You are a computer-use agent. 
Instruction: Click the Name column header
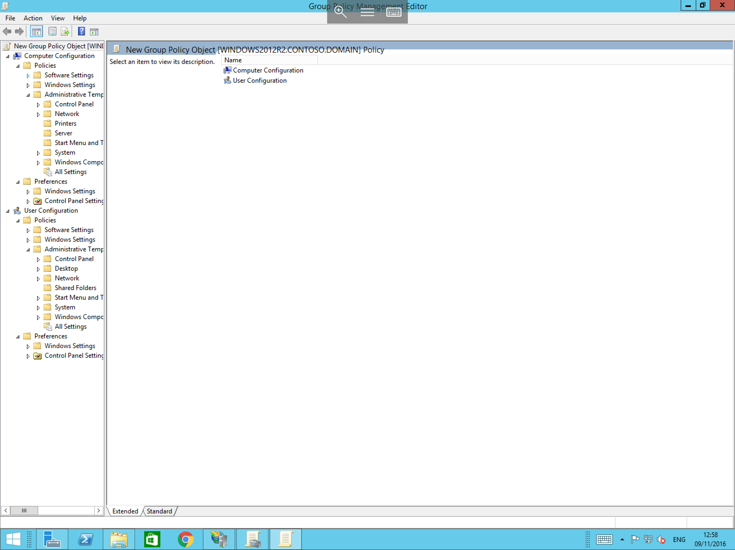tap(270, 60)
